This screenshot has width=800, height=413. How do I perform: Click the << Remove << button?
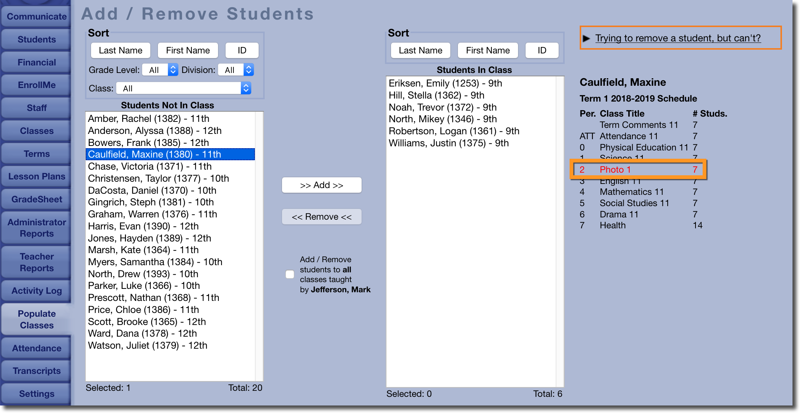[321, 217]
